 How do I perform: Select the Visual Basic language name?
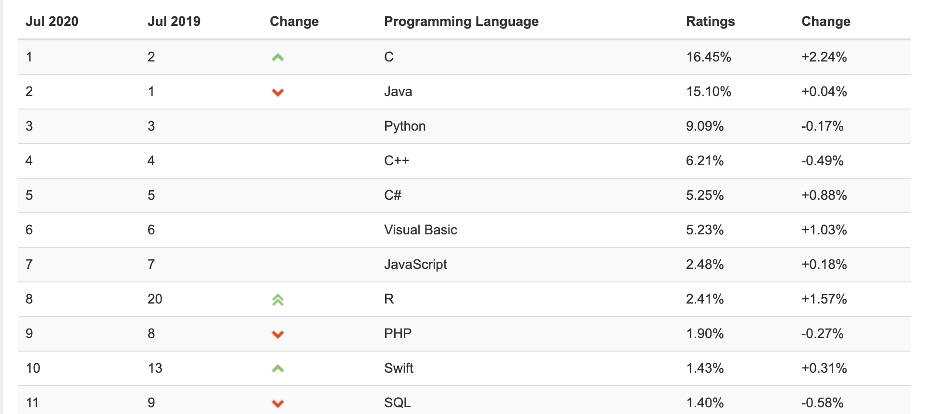pyautogui.click(x=420, y=230)
